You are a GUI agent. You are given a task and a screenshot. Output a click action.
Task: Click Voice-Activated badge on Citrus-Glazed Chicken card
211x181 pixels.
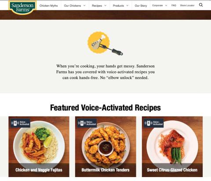click(x=153, y=123)
